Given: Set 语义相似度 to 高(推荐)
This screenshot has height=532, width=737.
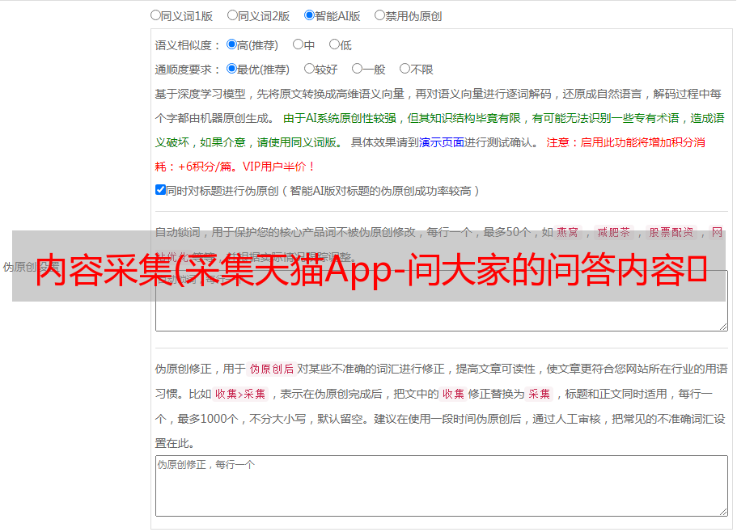Looking at the screenshot, I should click(x=231, y=44).
